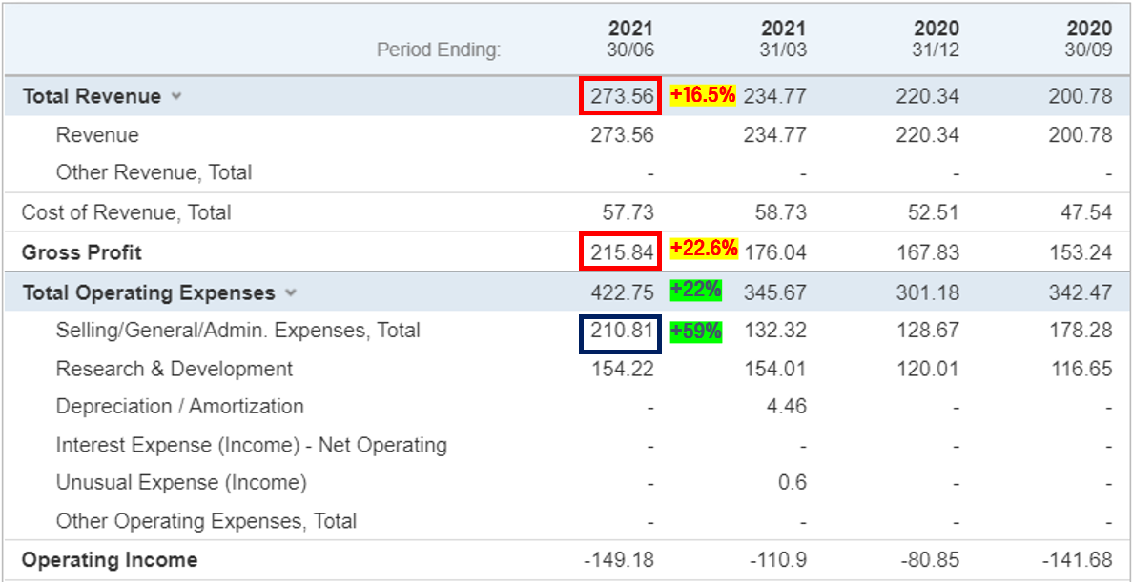Select SG&A expenses value 132.32
1133x583 pixels.
click(775, 331)
